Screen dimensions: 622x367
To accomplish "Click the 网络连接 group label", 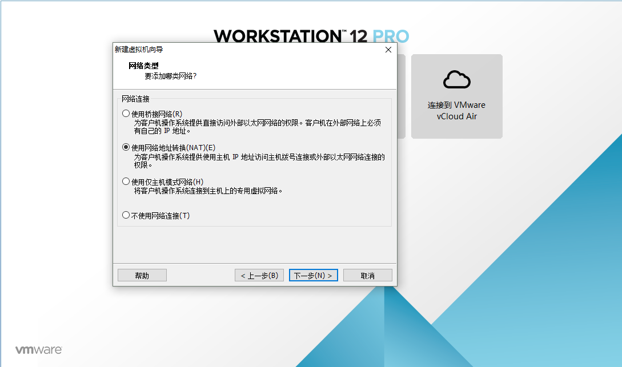I will click(136, 99).
